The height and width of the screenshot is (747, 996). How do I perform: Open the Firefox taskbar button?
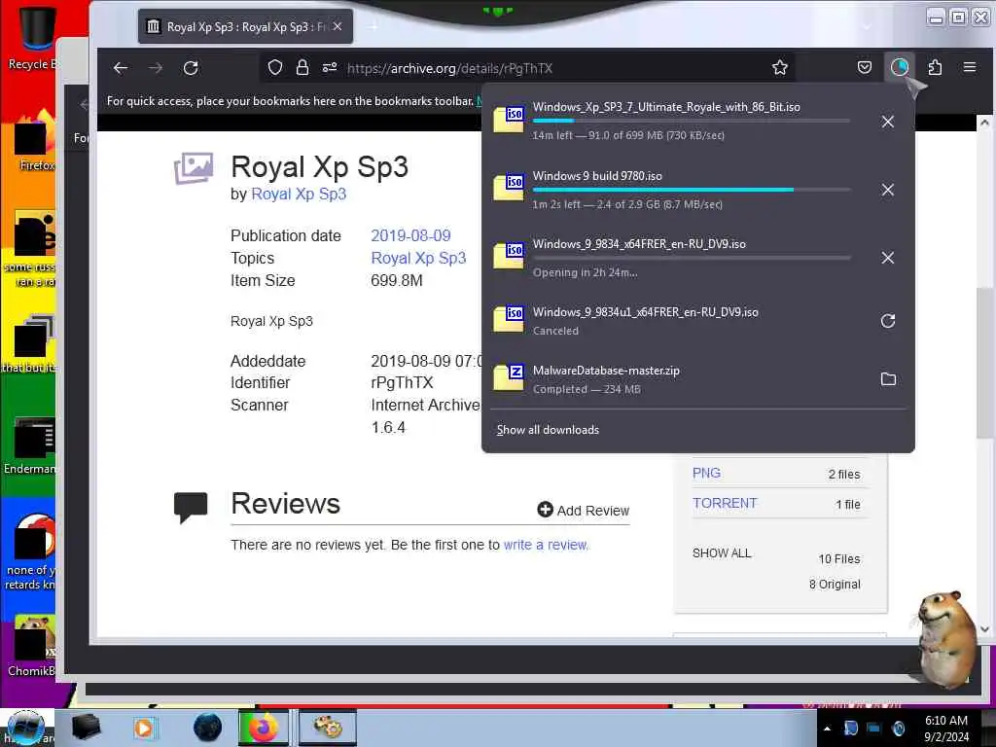[263, 728]
